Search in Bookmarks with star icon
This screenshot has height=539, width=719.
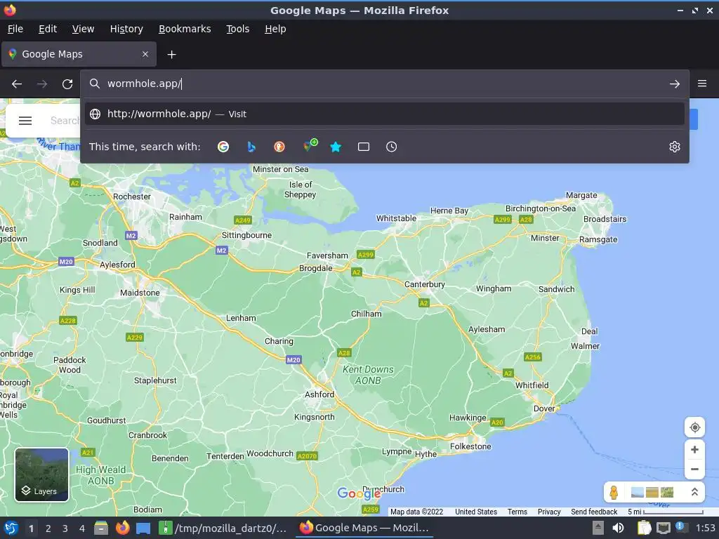336,147
